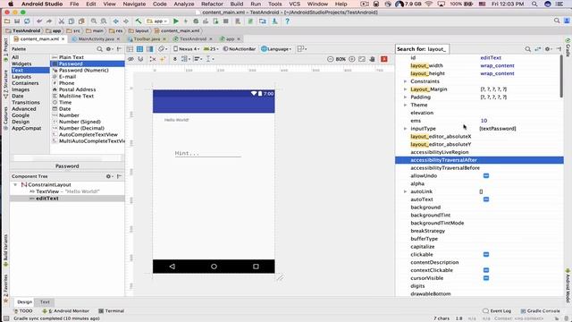Click the Redo arrow icon
The image size is (572, 322).
coord(49,21)
